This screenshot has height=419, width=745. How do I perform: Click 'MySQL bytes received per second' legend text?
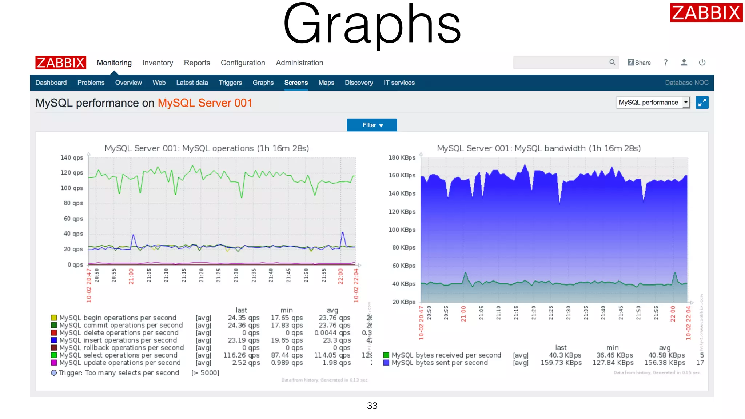[446, 355]
